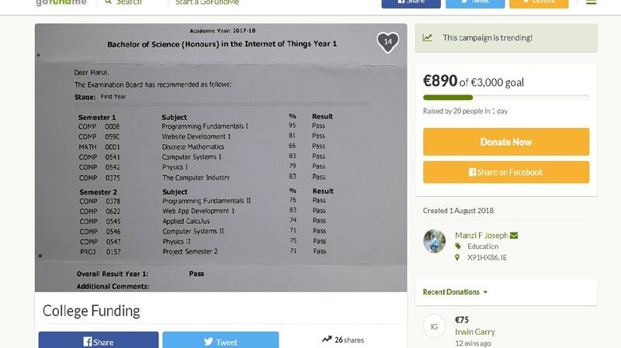Click the blue Share button below College Funding
The image size is (621, 348).
[99, 341]
